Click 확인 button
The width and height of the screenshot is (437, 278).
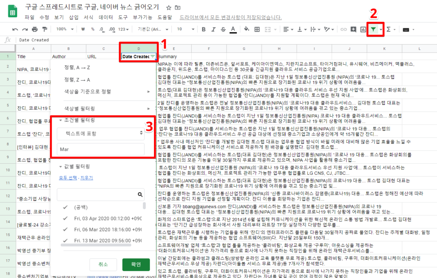(136, 264)
